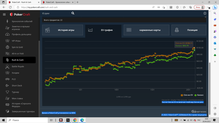The height and width of the screenshot is (123, 219).
Task: Open the hamburger menu beside PokerCraft logo
Action: [4, 14]
